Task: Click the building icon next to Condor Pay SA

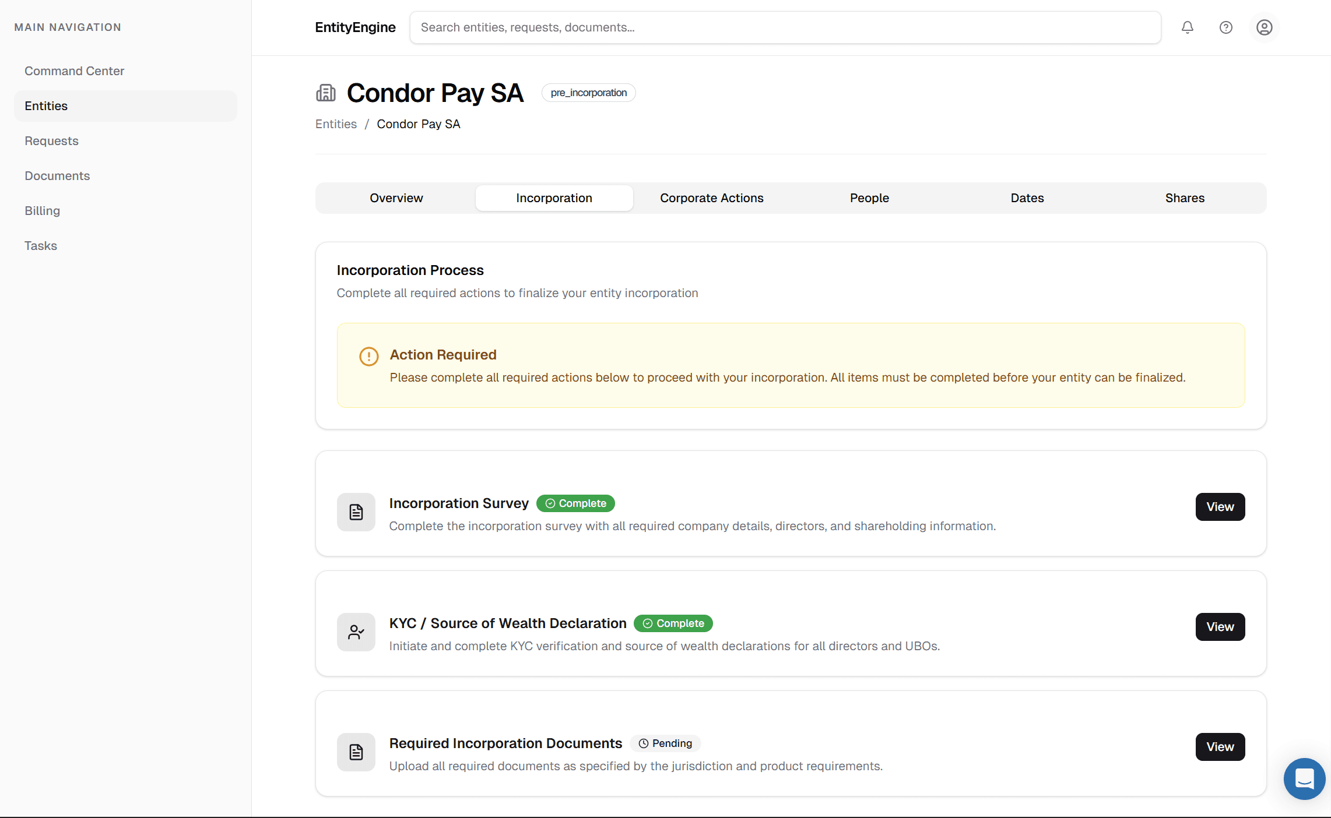Action: 326,93
